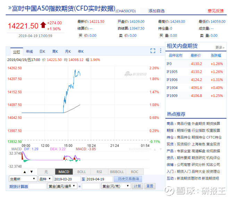
Task: Open CFTC持仓 link
Action: click(x=214, y=137)
